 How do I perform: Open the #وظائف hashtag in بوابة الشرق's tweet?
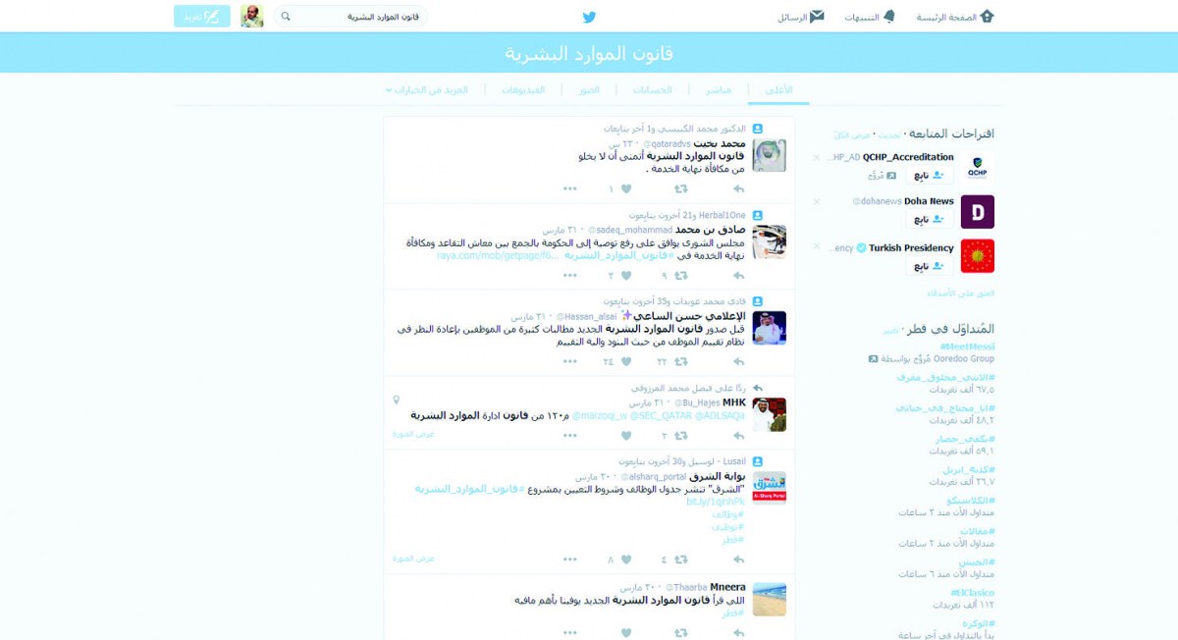point(727,514)
